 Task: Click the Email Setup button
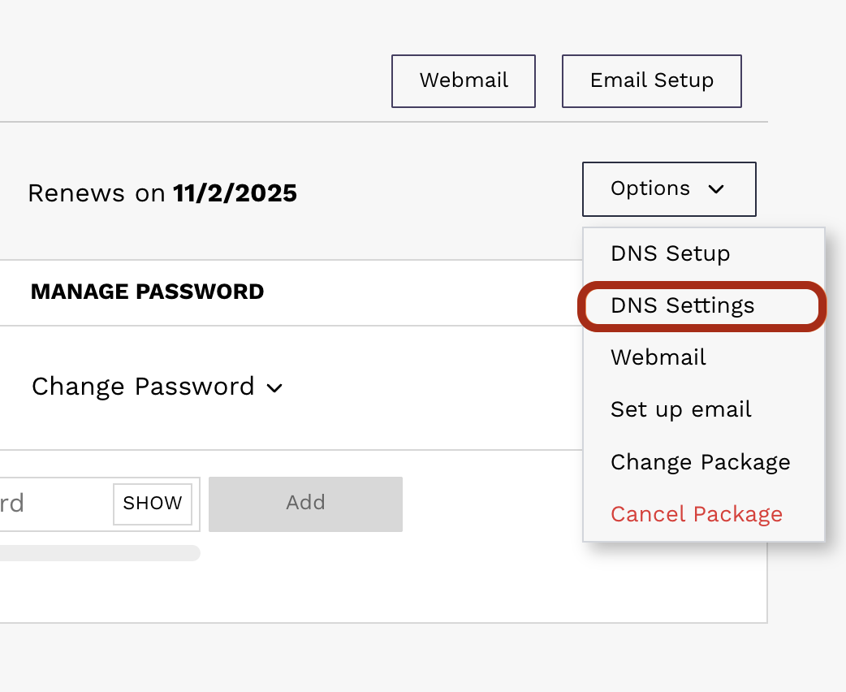pyautogui.click(x=651, y=80)
